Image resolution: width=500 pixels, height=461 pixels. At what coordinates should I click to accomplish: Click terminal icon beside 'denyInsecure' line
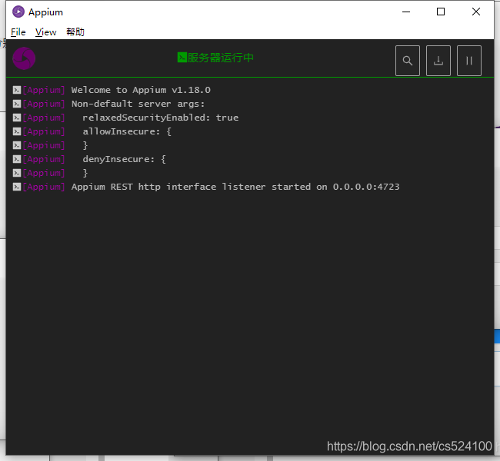click(x=17, y=159)
